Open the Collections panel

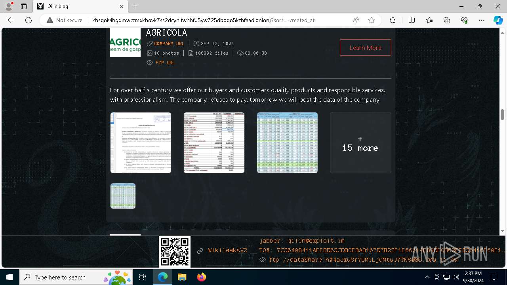(x=447, y=20)
